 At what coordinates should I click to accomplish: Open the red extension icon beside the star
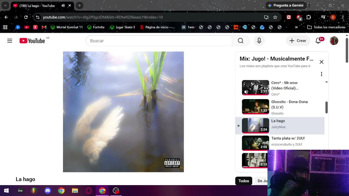tap(289, 17)
